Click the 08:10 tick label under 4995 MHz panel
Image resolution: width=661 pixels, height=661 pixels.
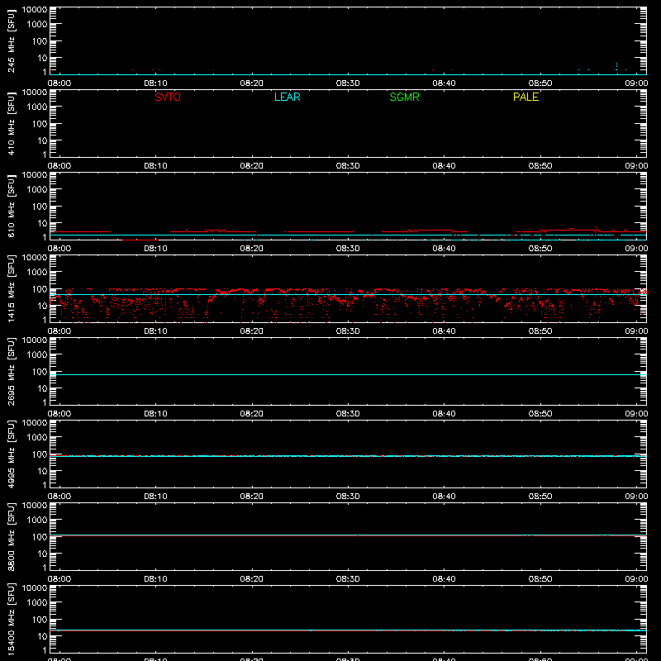(155, 497)
